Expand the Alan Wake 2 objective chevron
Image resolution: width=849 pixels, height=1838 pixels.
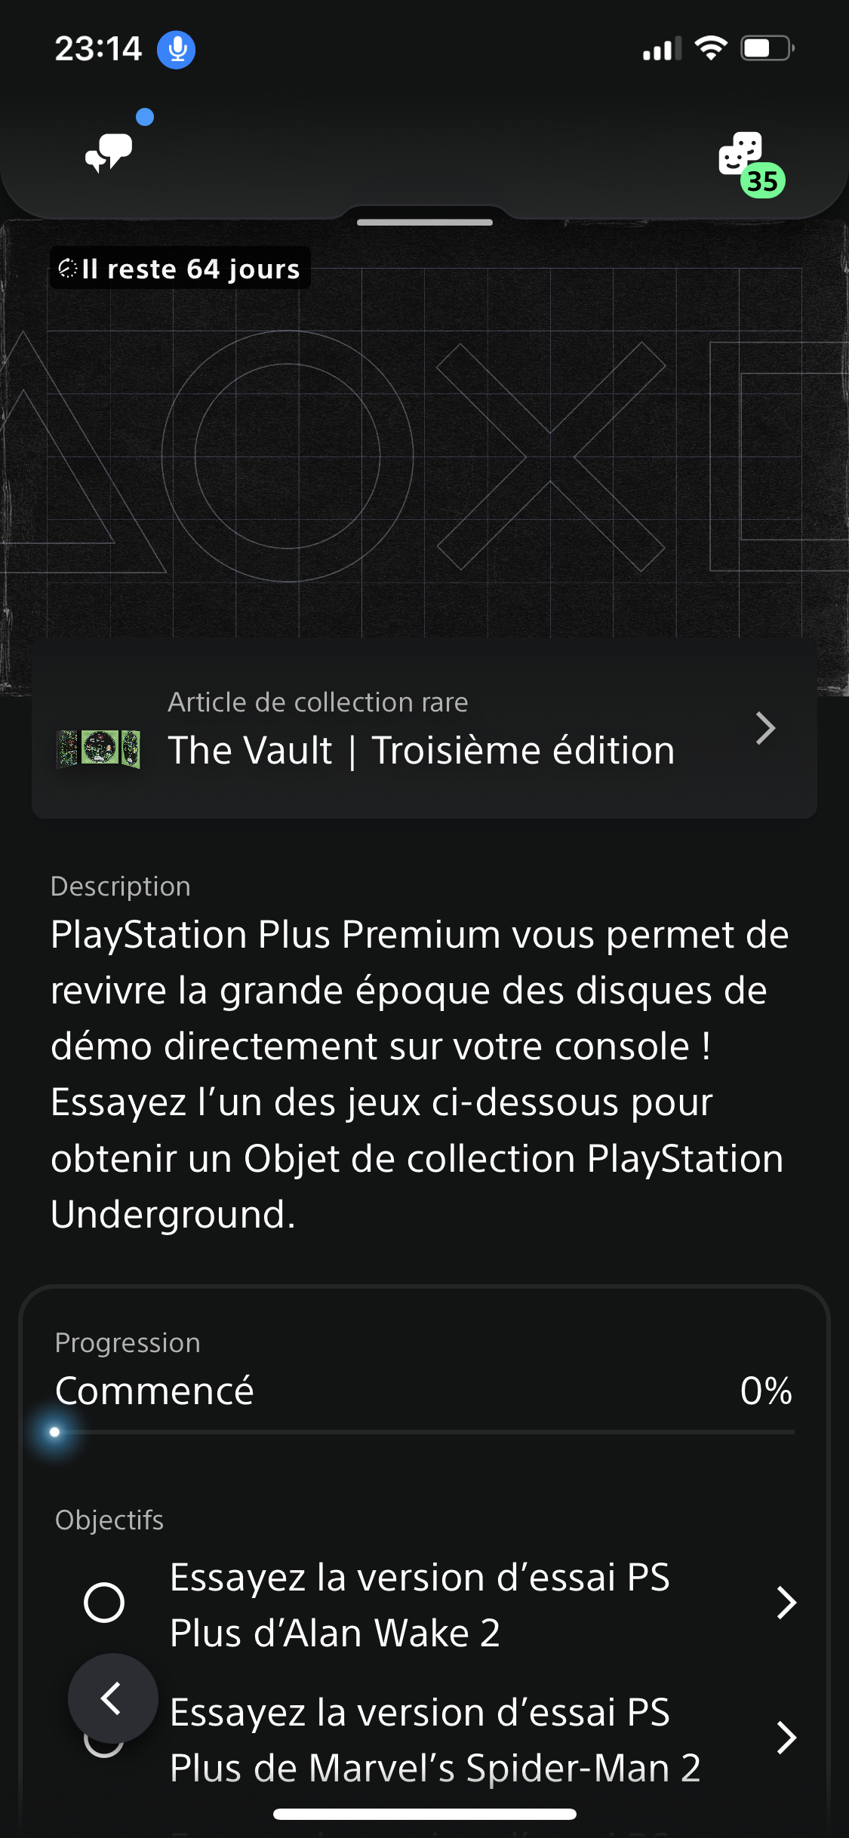coord(786,1603)
